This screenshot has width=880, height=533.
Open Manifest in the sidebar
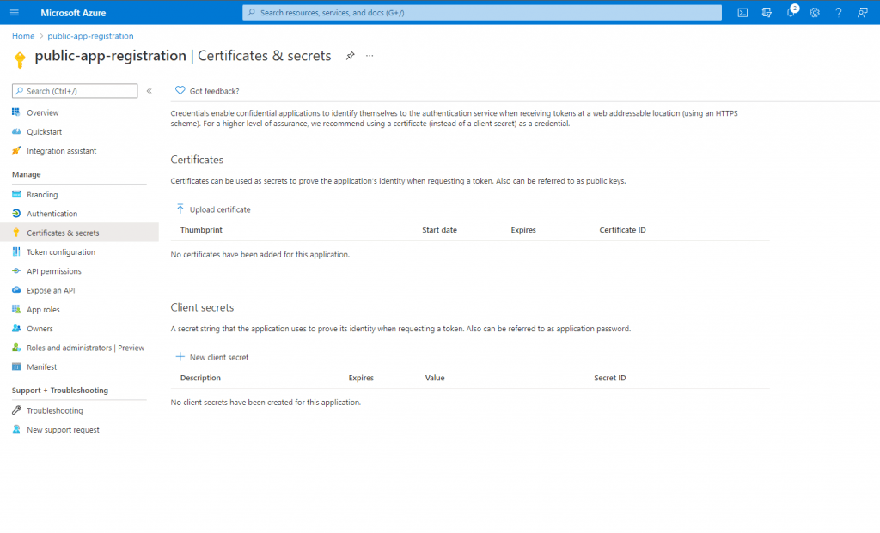[x=41, y=367]
